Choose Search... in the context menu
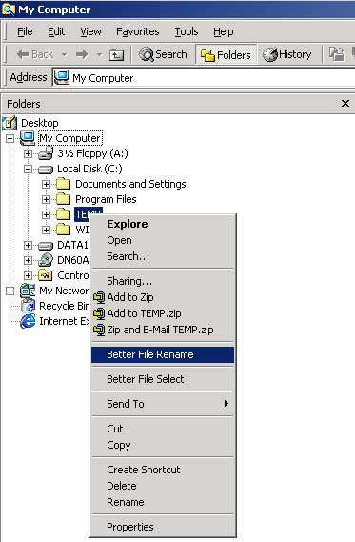This screenshot has height=542, width=355. (x=163, y=256)
